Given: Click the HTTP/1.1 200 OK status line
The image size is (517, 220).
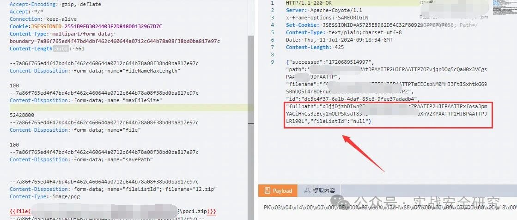Looking at the screenshot, I should click(309, 3).
